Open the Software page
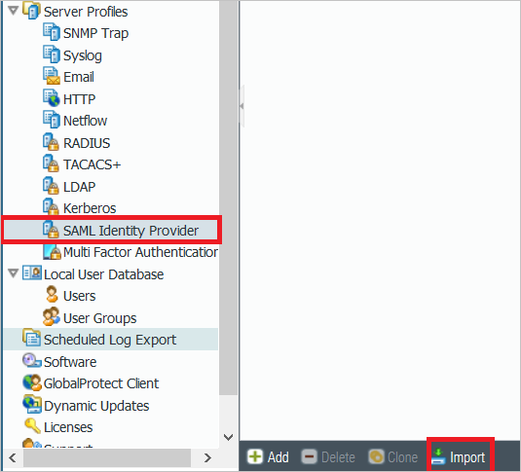This screenshot has width=521, height=472. [x=70, y=362]
